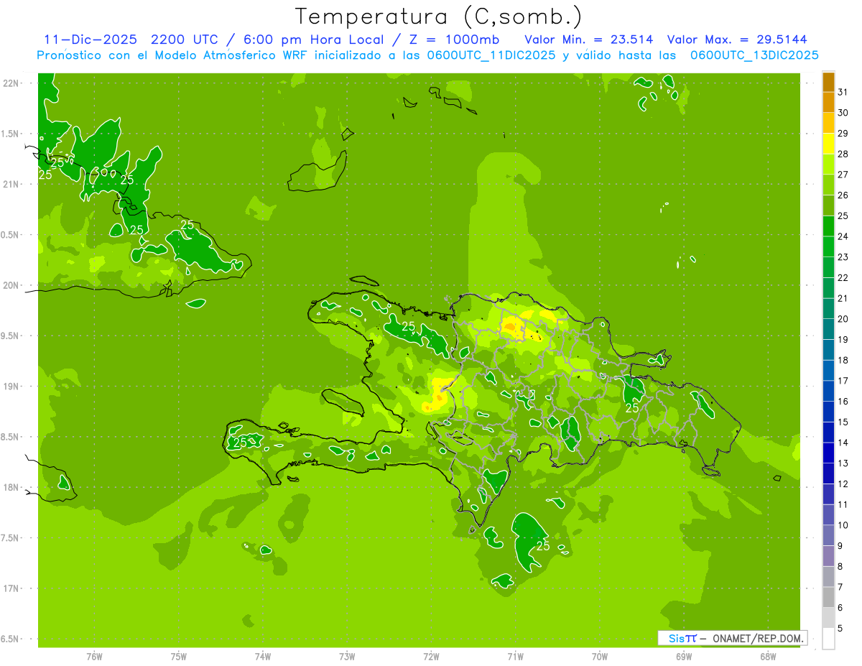This screenshot has height=666, width=862.
Task: Click the "20N" latitude axis label
Action: tap(11, 285)
